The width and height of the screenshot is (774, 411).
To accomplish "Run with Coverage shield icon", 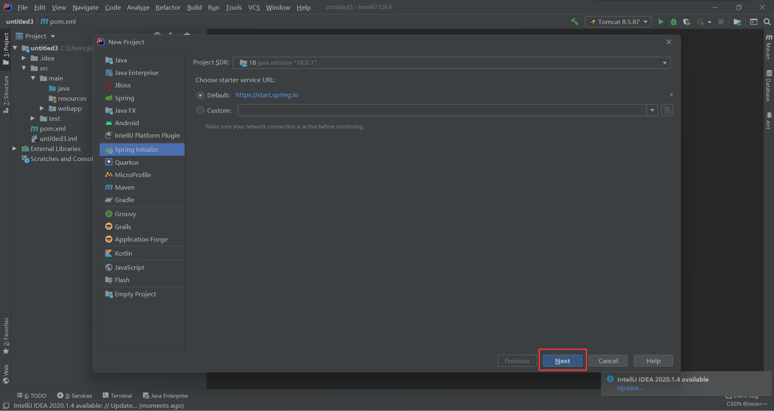I will (687, 22).
